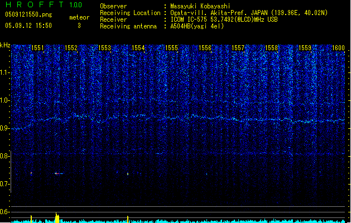
Task: Click the kHz axis unit label
Action: pos(5,45)
